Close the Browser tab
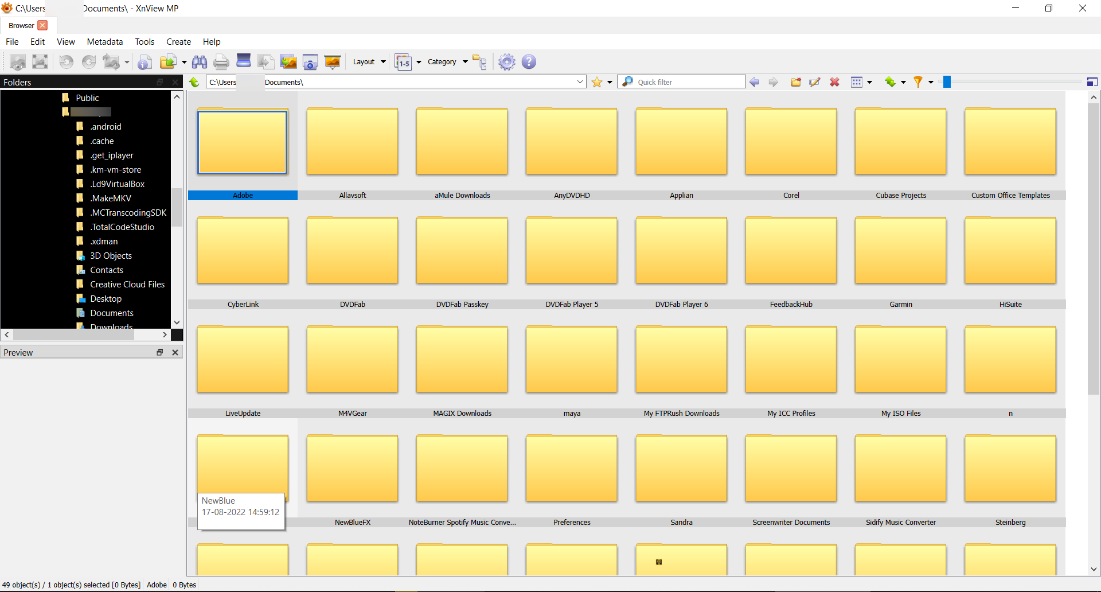The width and height of the screenshot is (1101, 592). (42, 25)
